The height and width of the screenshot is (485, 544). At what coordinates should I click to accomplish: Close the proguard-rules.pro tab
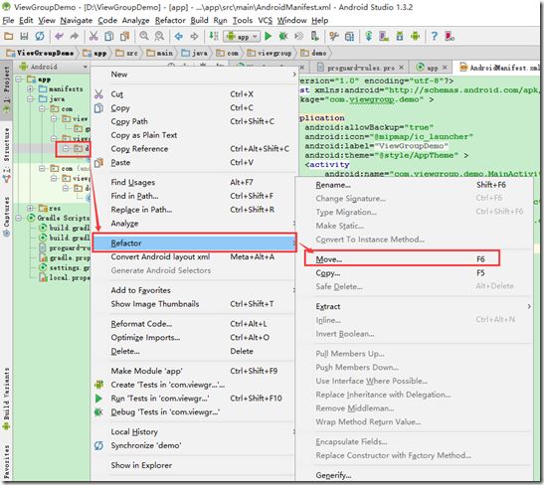(x=402, y=68)
